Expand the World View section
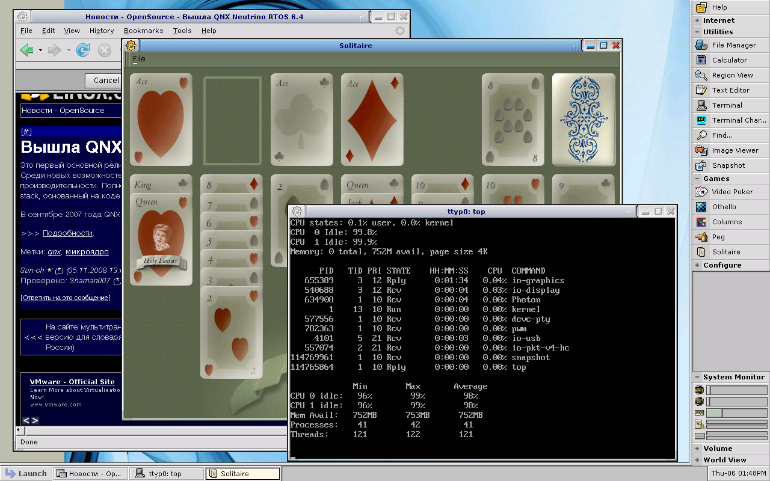 pyautogui.click(x=731, y=460)
